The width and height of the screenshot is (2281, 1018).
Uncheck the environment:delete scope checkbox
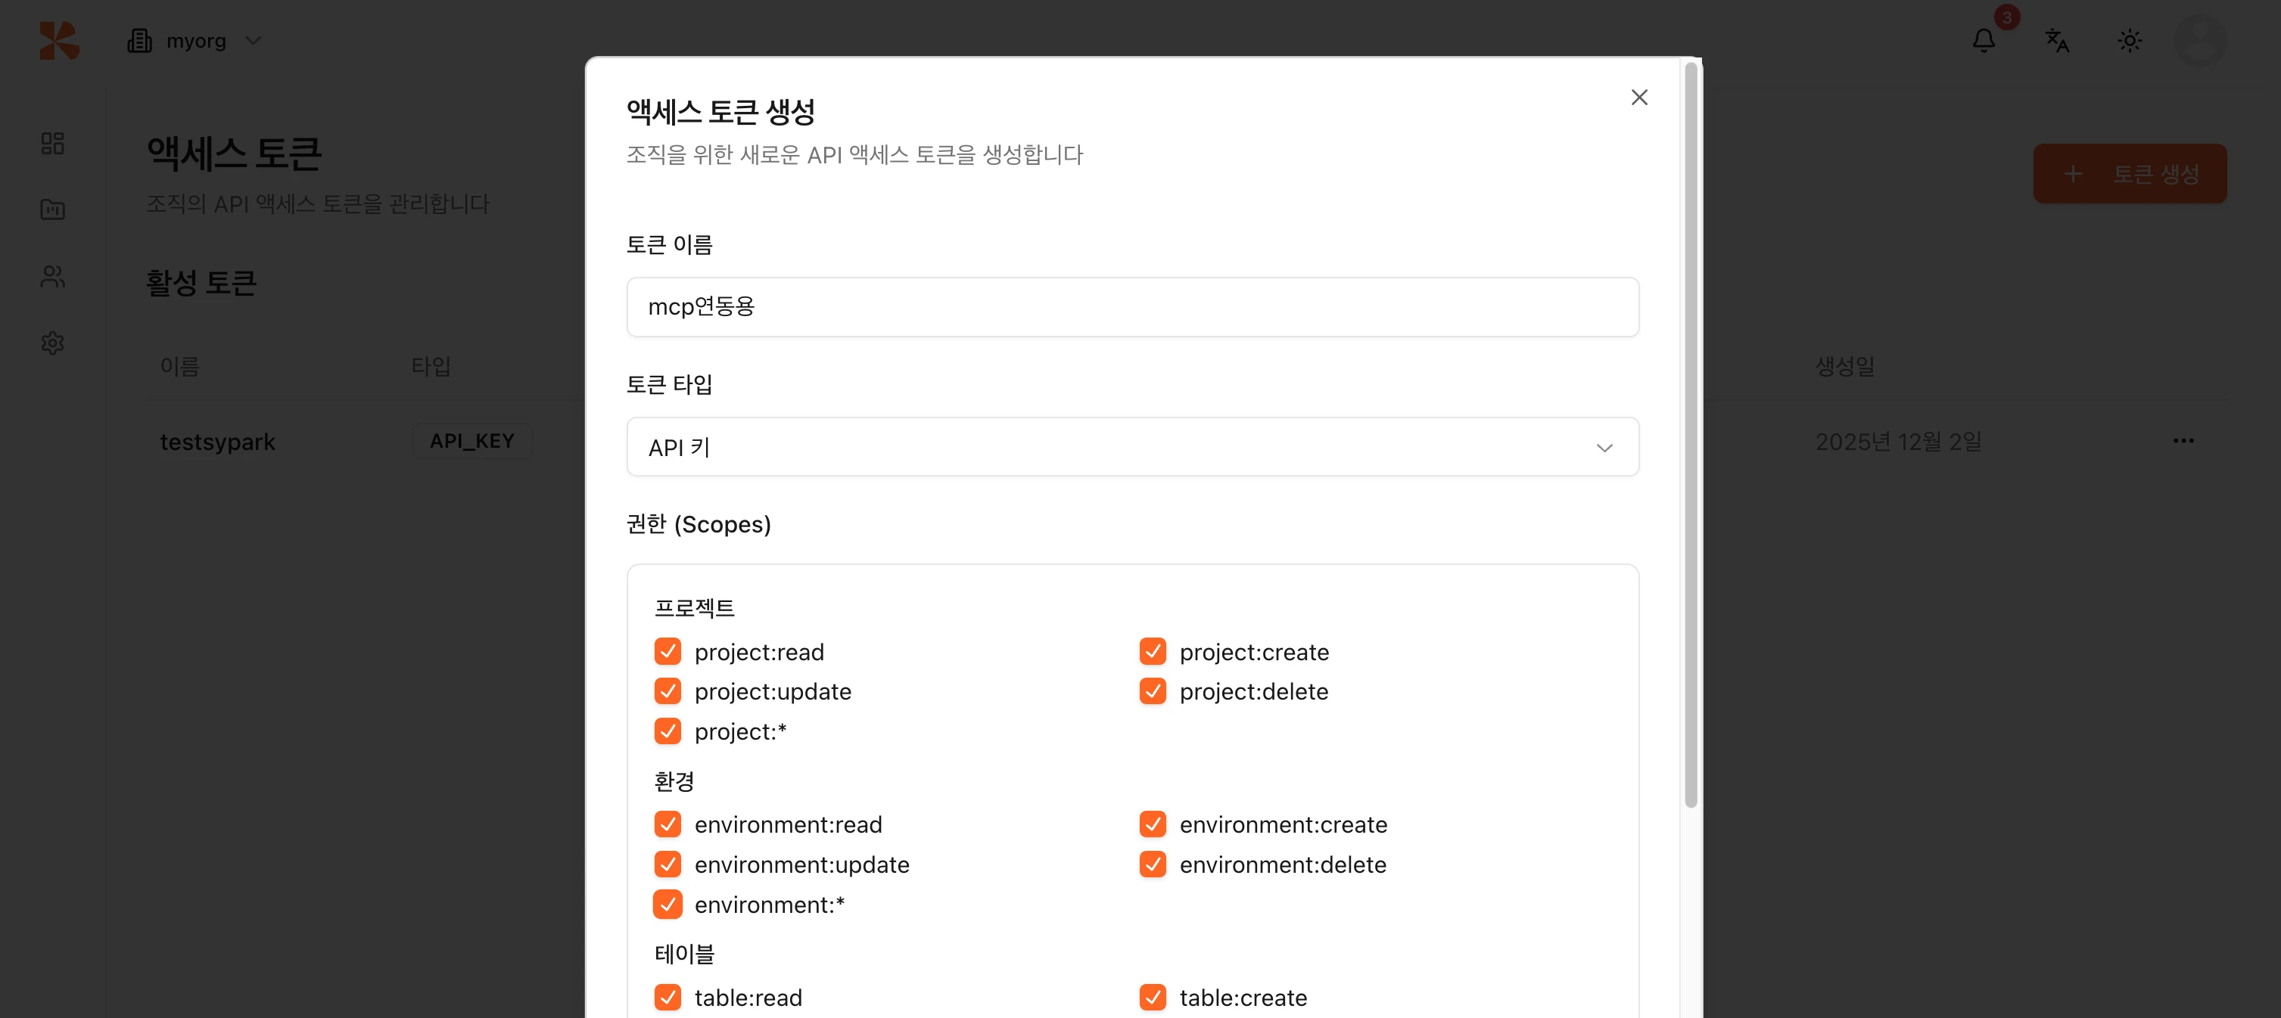1152,864
